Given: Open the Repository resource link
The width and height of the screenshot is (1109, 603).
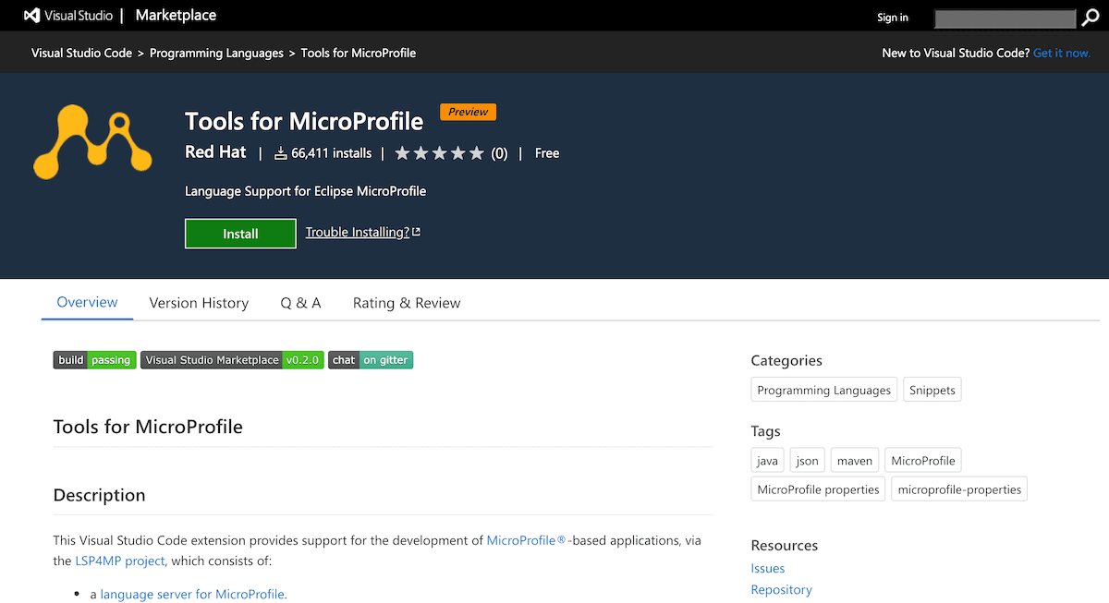Looking at the screenshot, I should 782,589.
